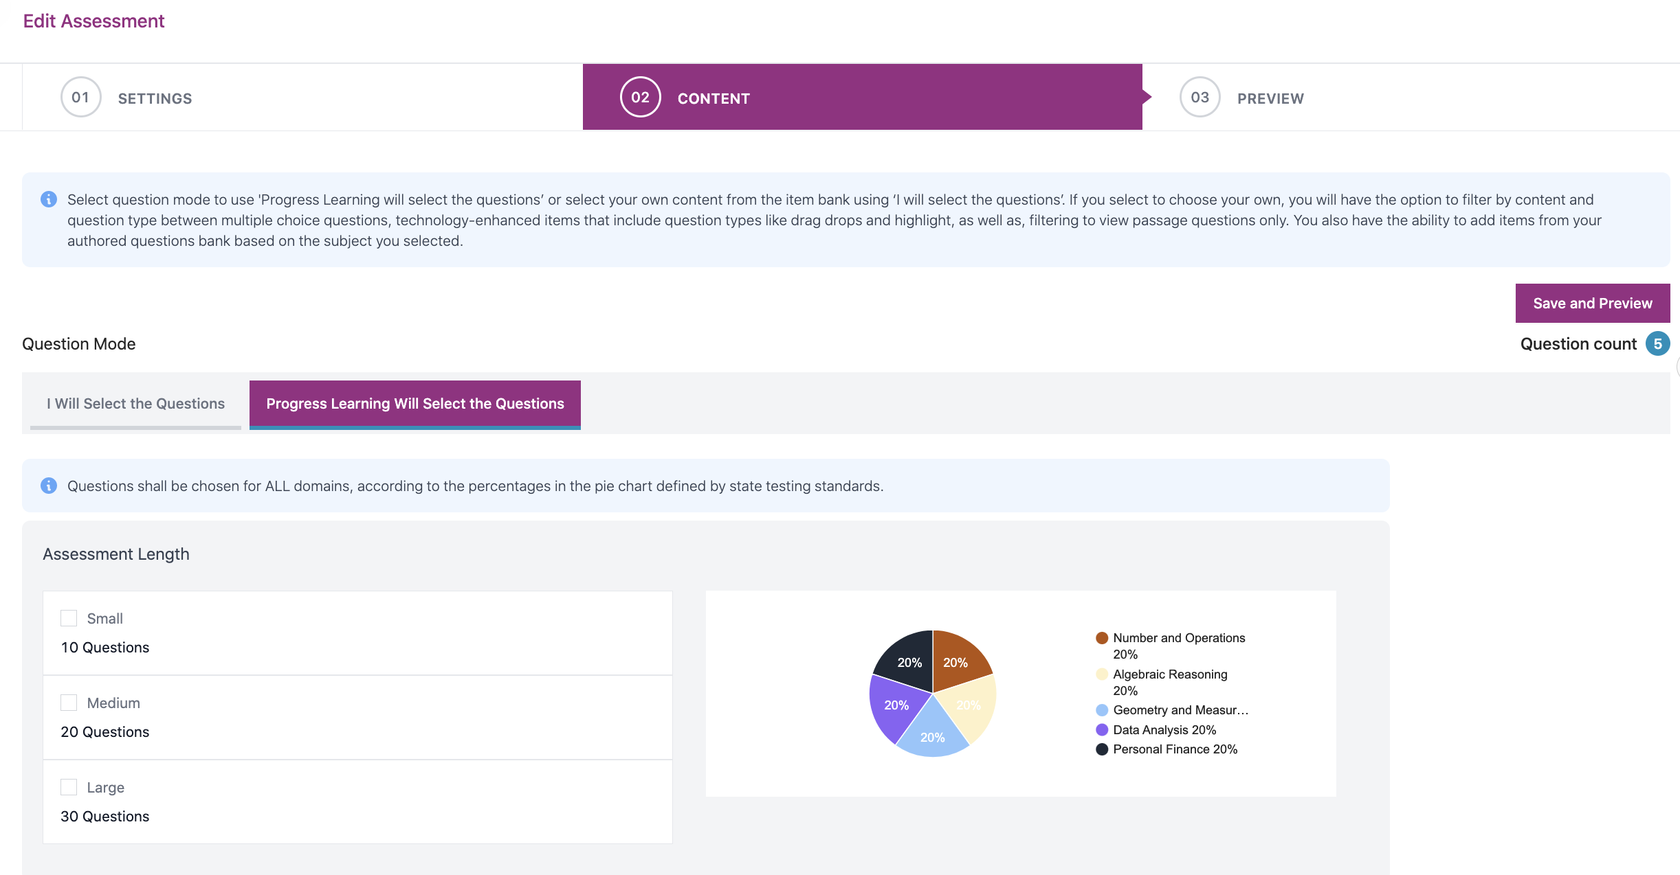Click the 'Personal Finance 20%' legend label
Screen dimensions: 1680x875
(x=1175, y=749)
